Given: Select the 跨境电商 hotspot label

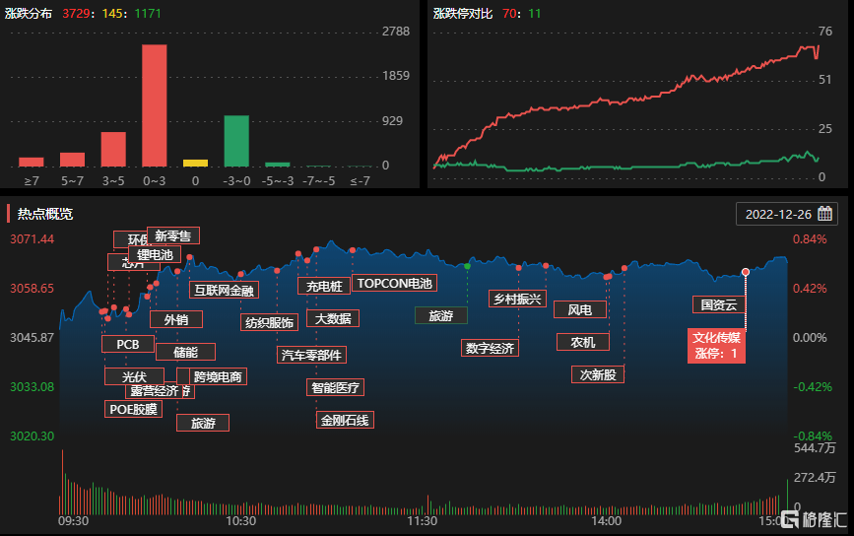Looking at the screenshot, I should click(218, 376).
